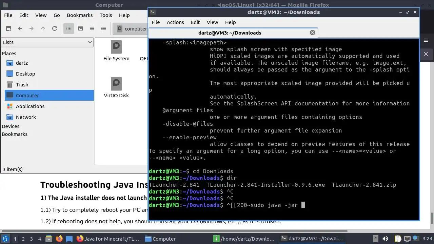Open the Firefox hamburger menu
This screenshot has width=434, height=244.
click(426, 40)
